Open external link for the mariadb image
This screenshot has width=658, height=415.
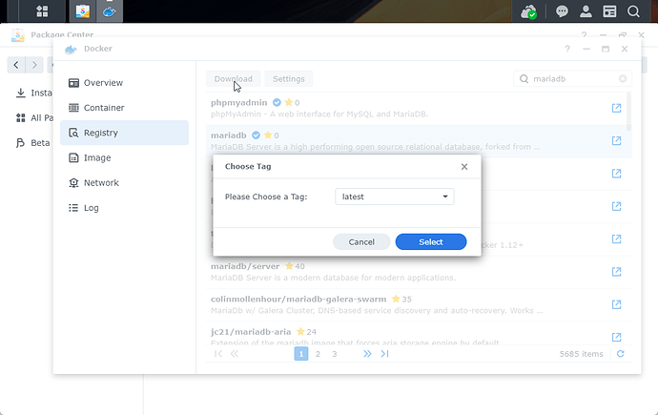coord(616,141)
